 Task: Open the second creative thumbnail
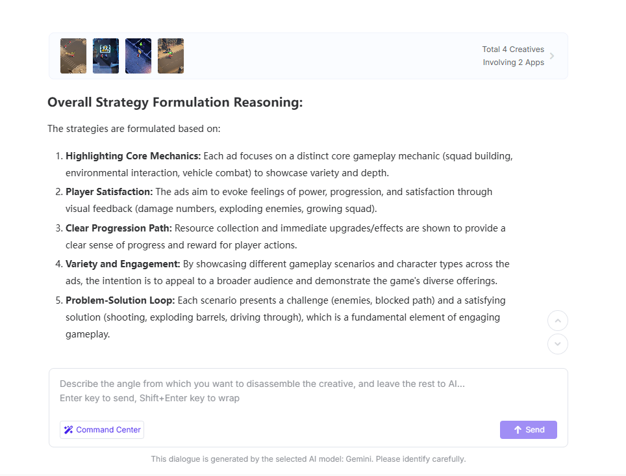pos(106,56)
